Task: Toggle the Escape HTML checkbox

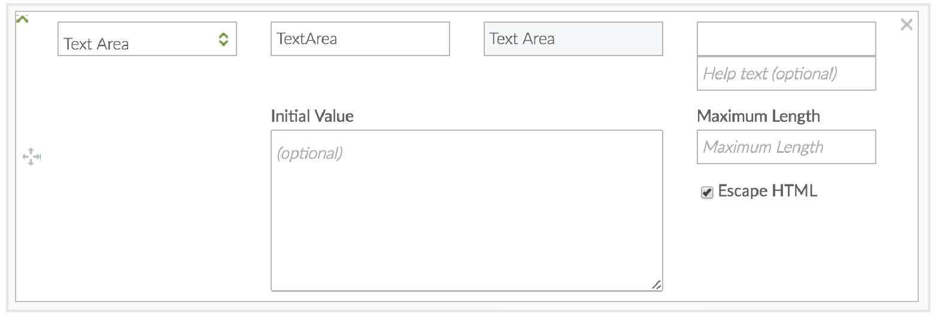Action: [707, 192]
